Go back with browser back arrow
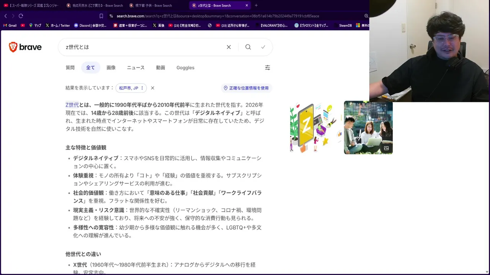 coord(5,16)
